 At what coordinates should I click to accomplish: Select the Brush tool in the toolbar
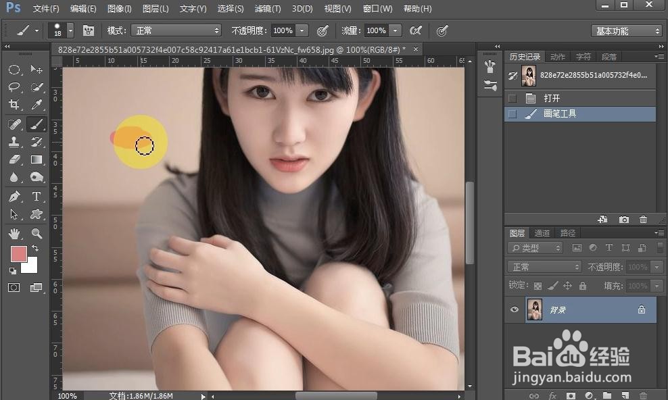[37, 124]
